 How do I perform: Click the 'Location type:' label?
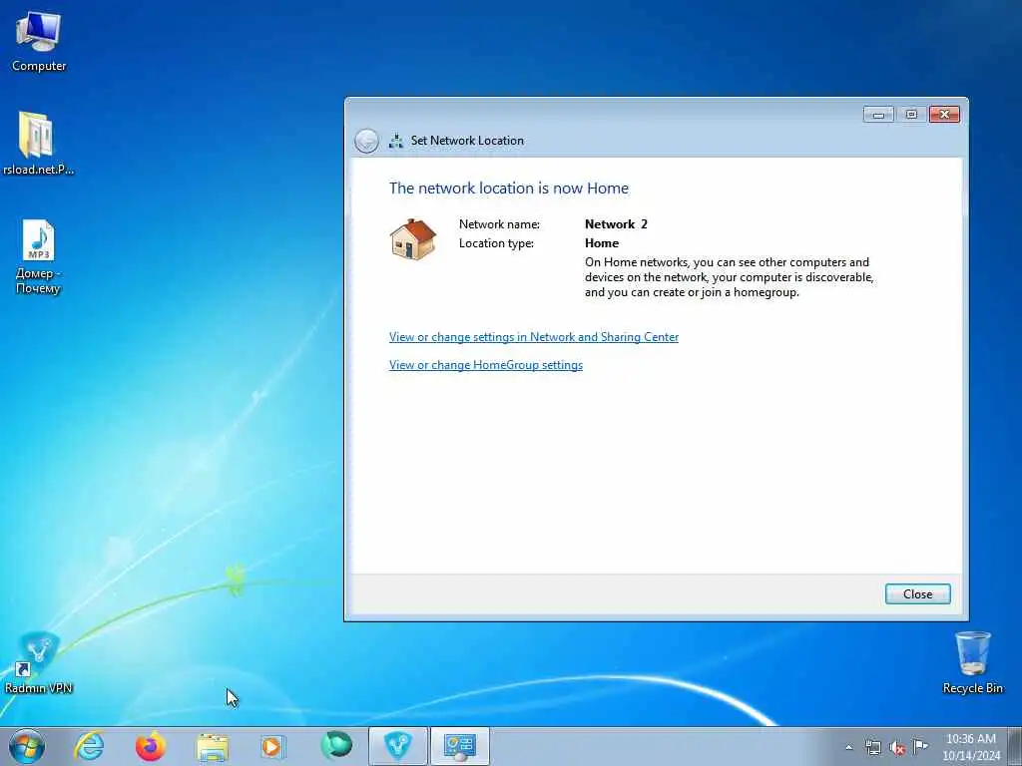(x=496, y=243)
